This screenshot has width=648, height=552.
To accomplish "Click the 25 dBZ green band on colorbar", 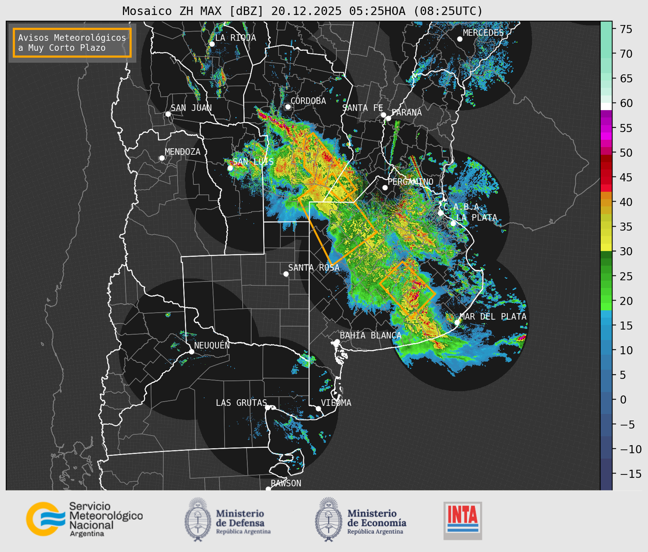I will (x=606, y=276).
